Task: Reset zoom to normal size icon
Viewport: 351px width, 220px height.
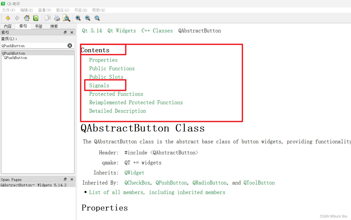Action: [x=97, y=18]
